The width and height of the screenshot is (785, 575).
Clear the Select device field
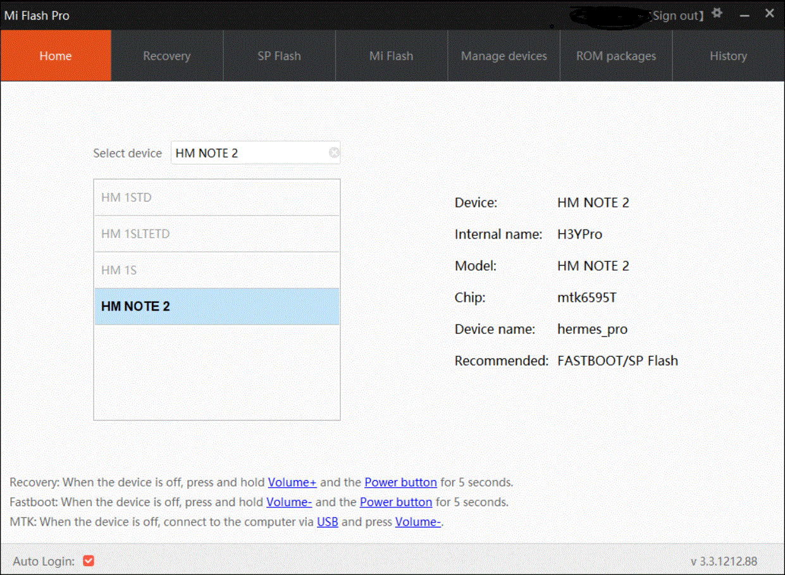pyautogui.click(x=334, y=152)
